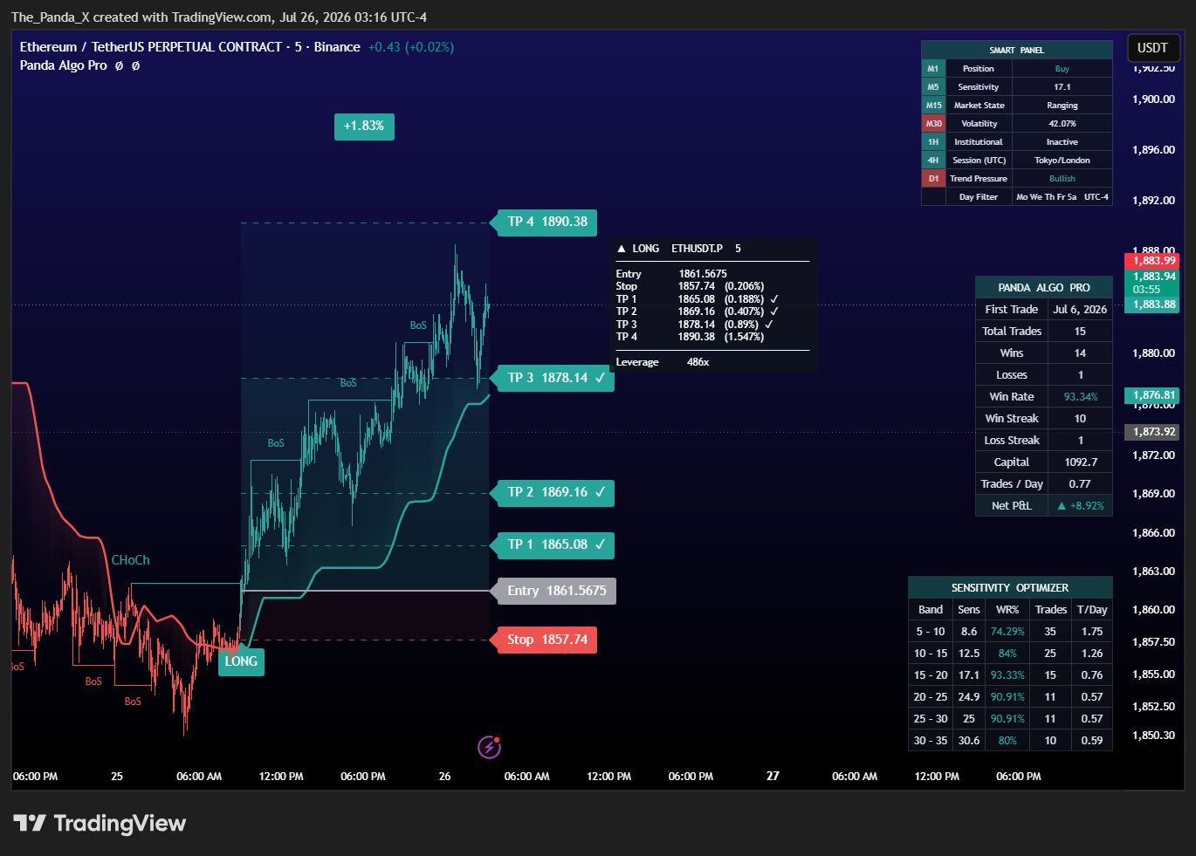Click the 5 - 10 band row in optimizer
This screenshot has width=1196, height=856.
(1010, 631)
